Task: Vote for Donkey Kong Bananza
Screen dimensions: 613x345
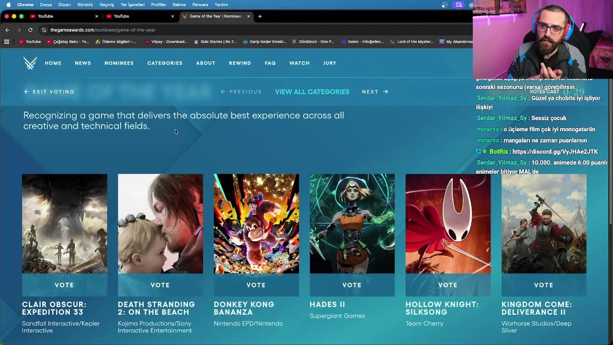Action: click(x=256, y=285)
